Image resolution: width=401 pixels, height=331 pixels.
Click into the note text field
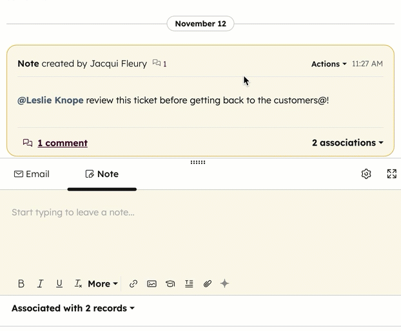pyautogui.click(x=200, y=232)
